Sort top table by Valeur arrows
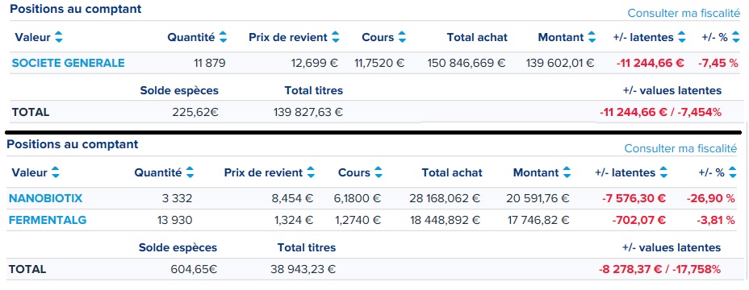This screenshot has width=749, height=290. (59, 37)
